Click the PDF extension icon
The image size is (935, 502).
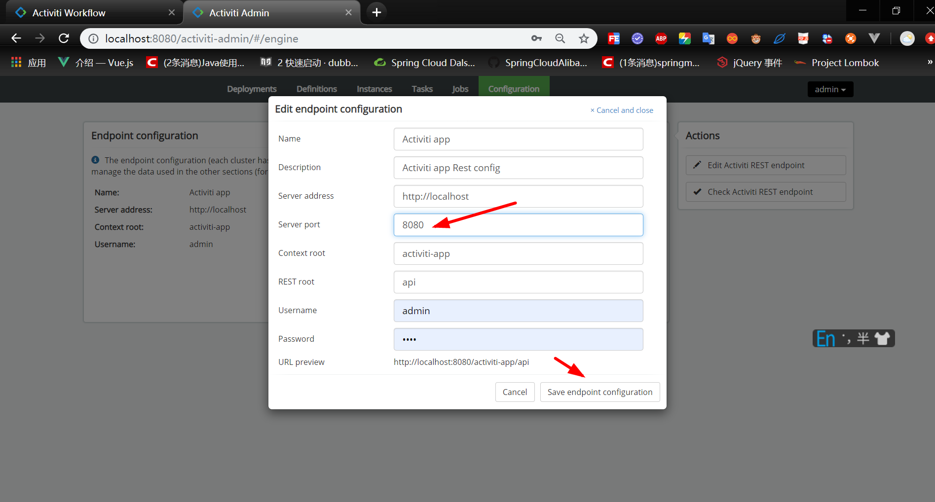[803, 38]
